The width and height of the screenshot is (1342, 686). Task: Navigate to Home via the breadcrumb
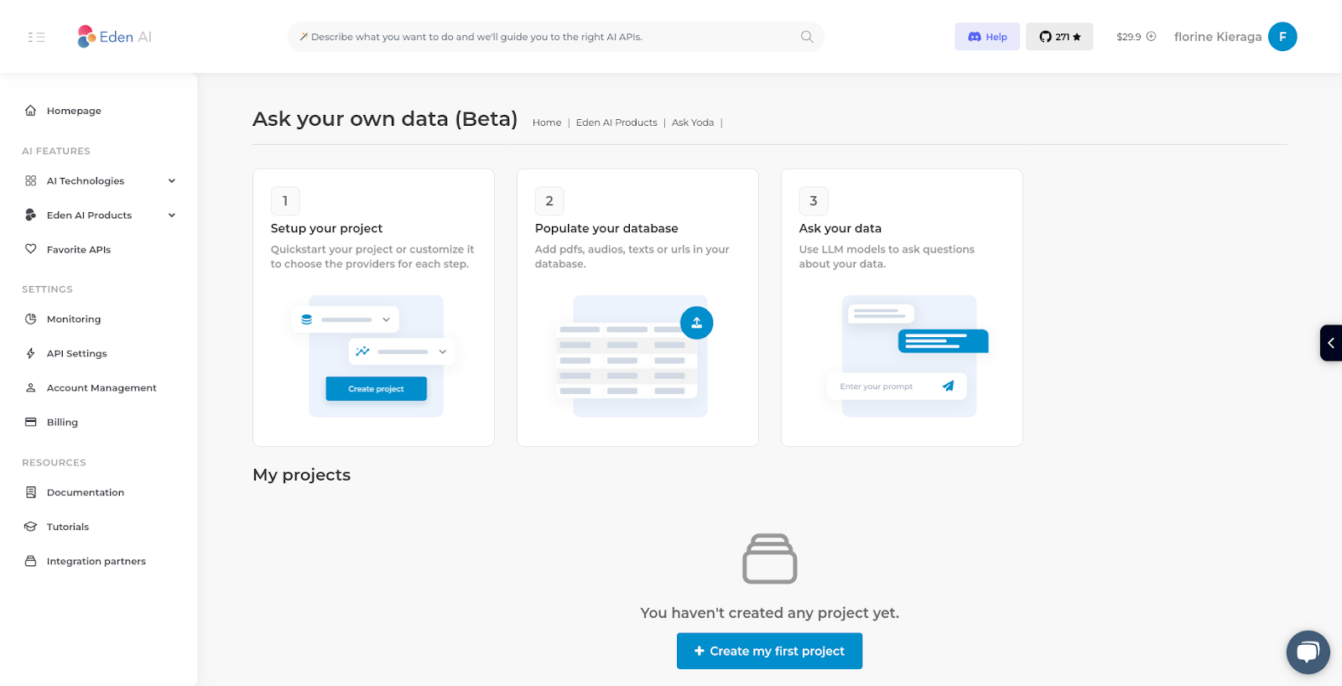click(x=546, y=122)
